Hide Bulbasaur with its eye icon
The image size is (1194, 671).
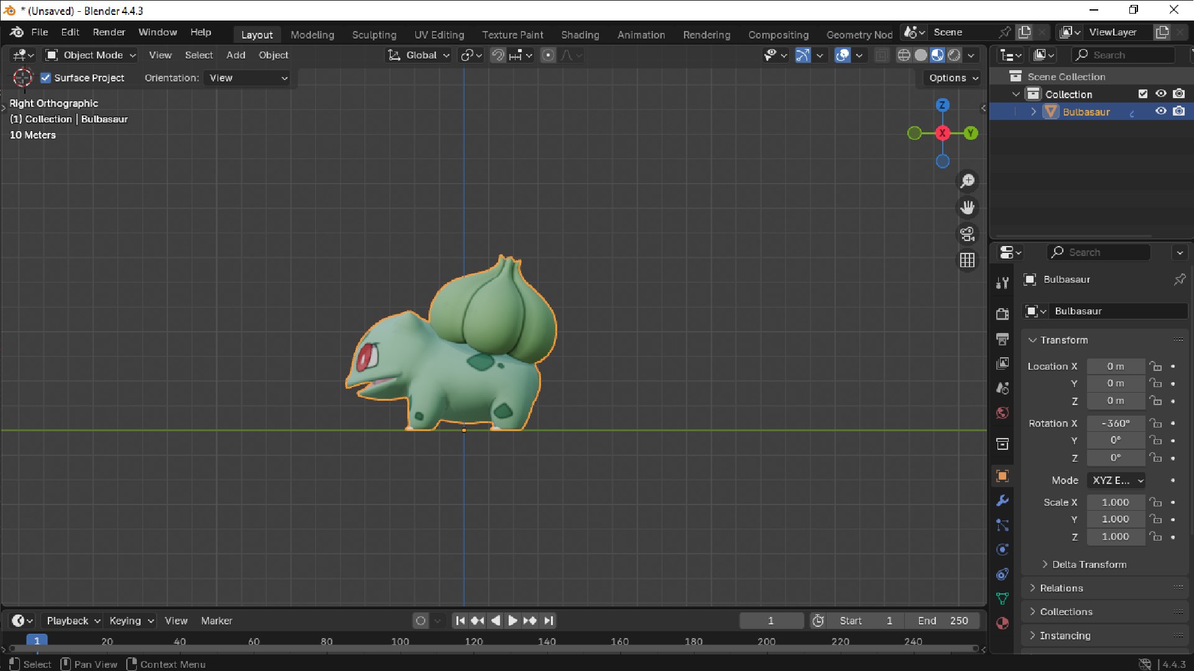(1161, 111)
